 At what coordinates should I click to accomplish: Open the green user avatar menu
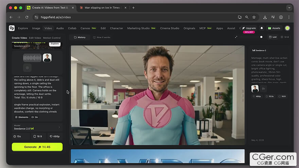287,28
